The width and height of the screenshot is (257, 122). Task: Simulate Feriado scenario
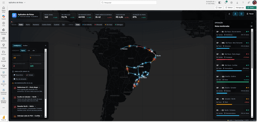tap(30, 75)
